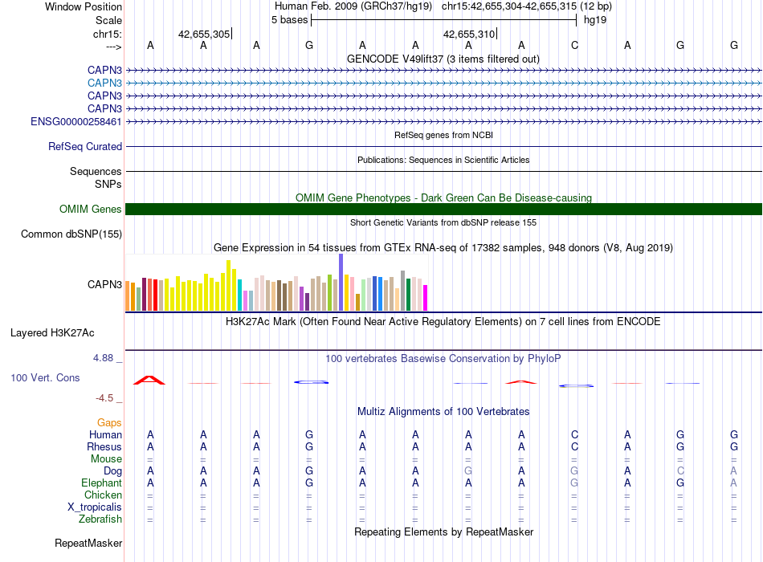The image size is (763, 562).
Task: Click the Elephant species row label
Action: (101, 483)
